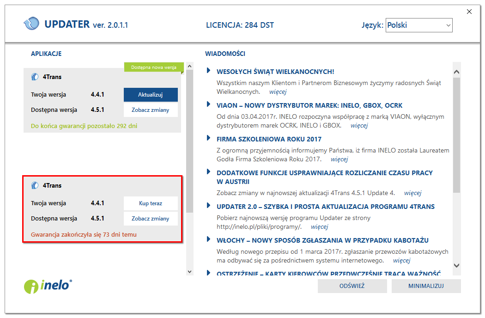The width and height of the screenshot is (485, 318).
Task: Expand the 'Ostrzeżenie' driver cards news arrow
Action: coord(208,273)
